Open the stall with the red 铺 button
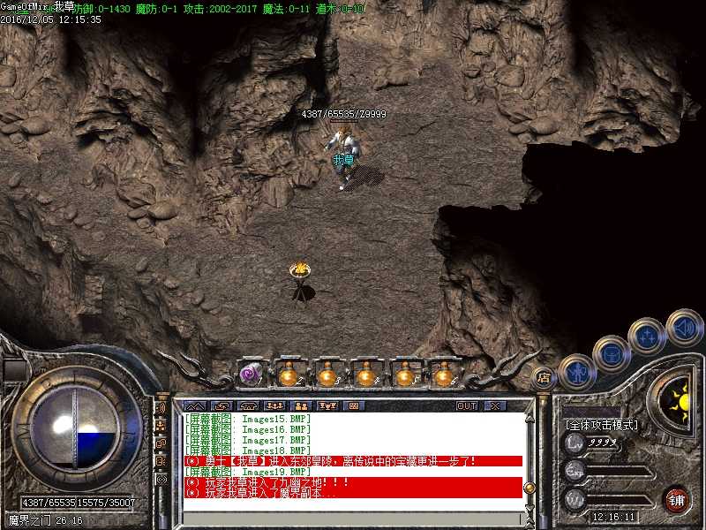The height and width of the screenshot is (530, 706). pos(676,500)
